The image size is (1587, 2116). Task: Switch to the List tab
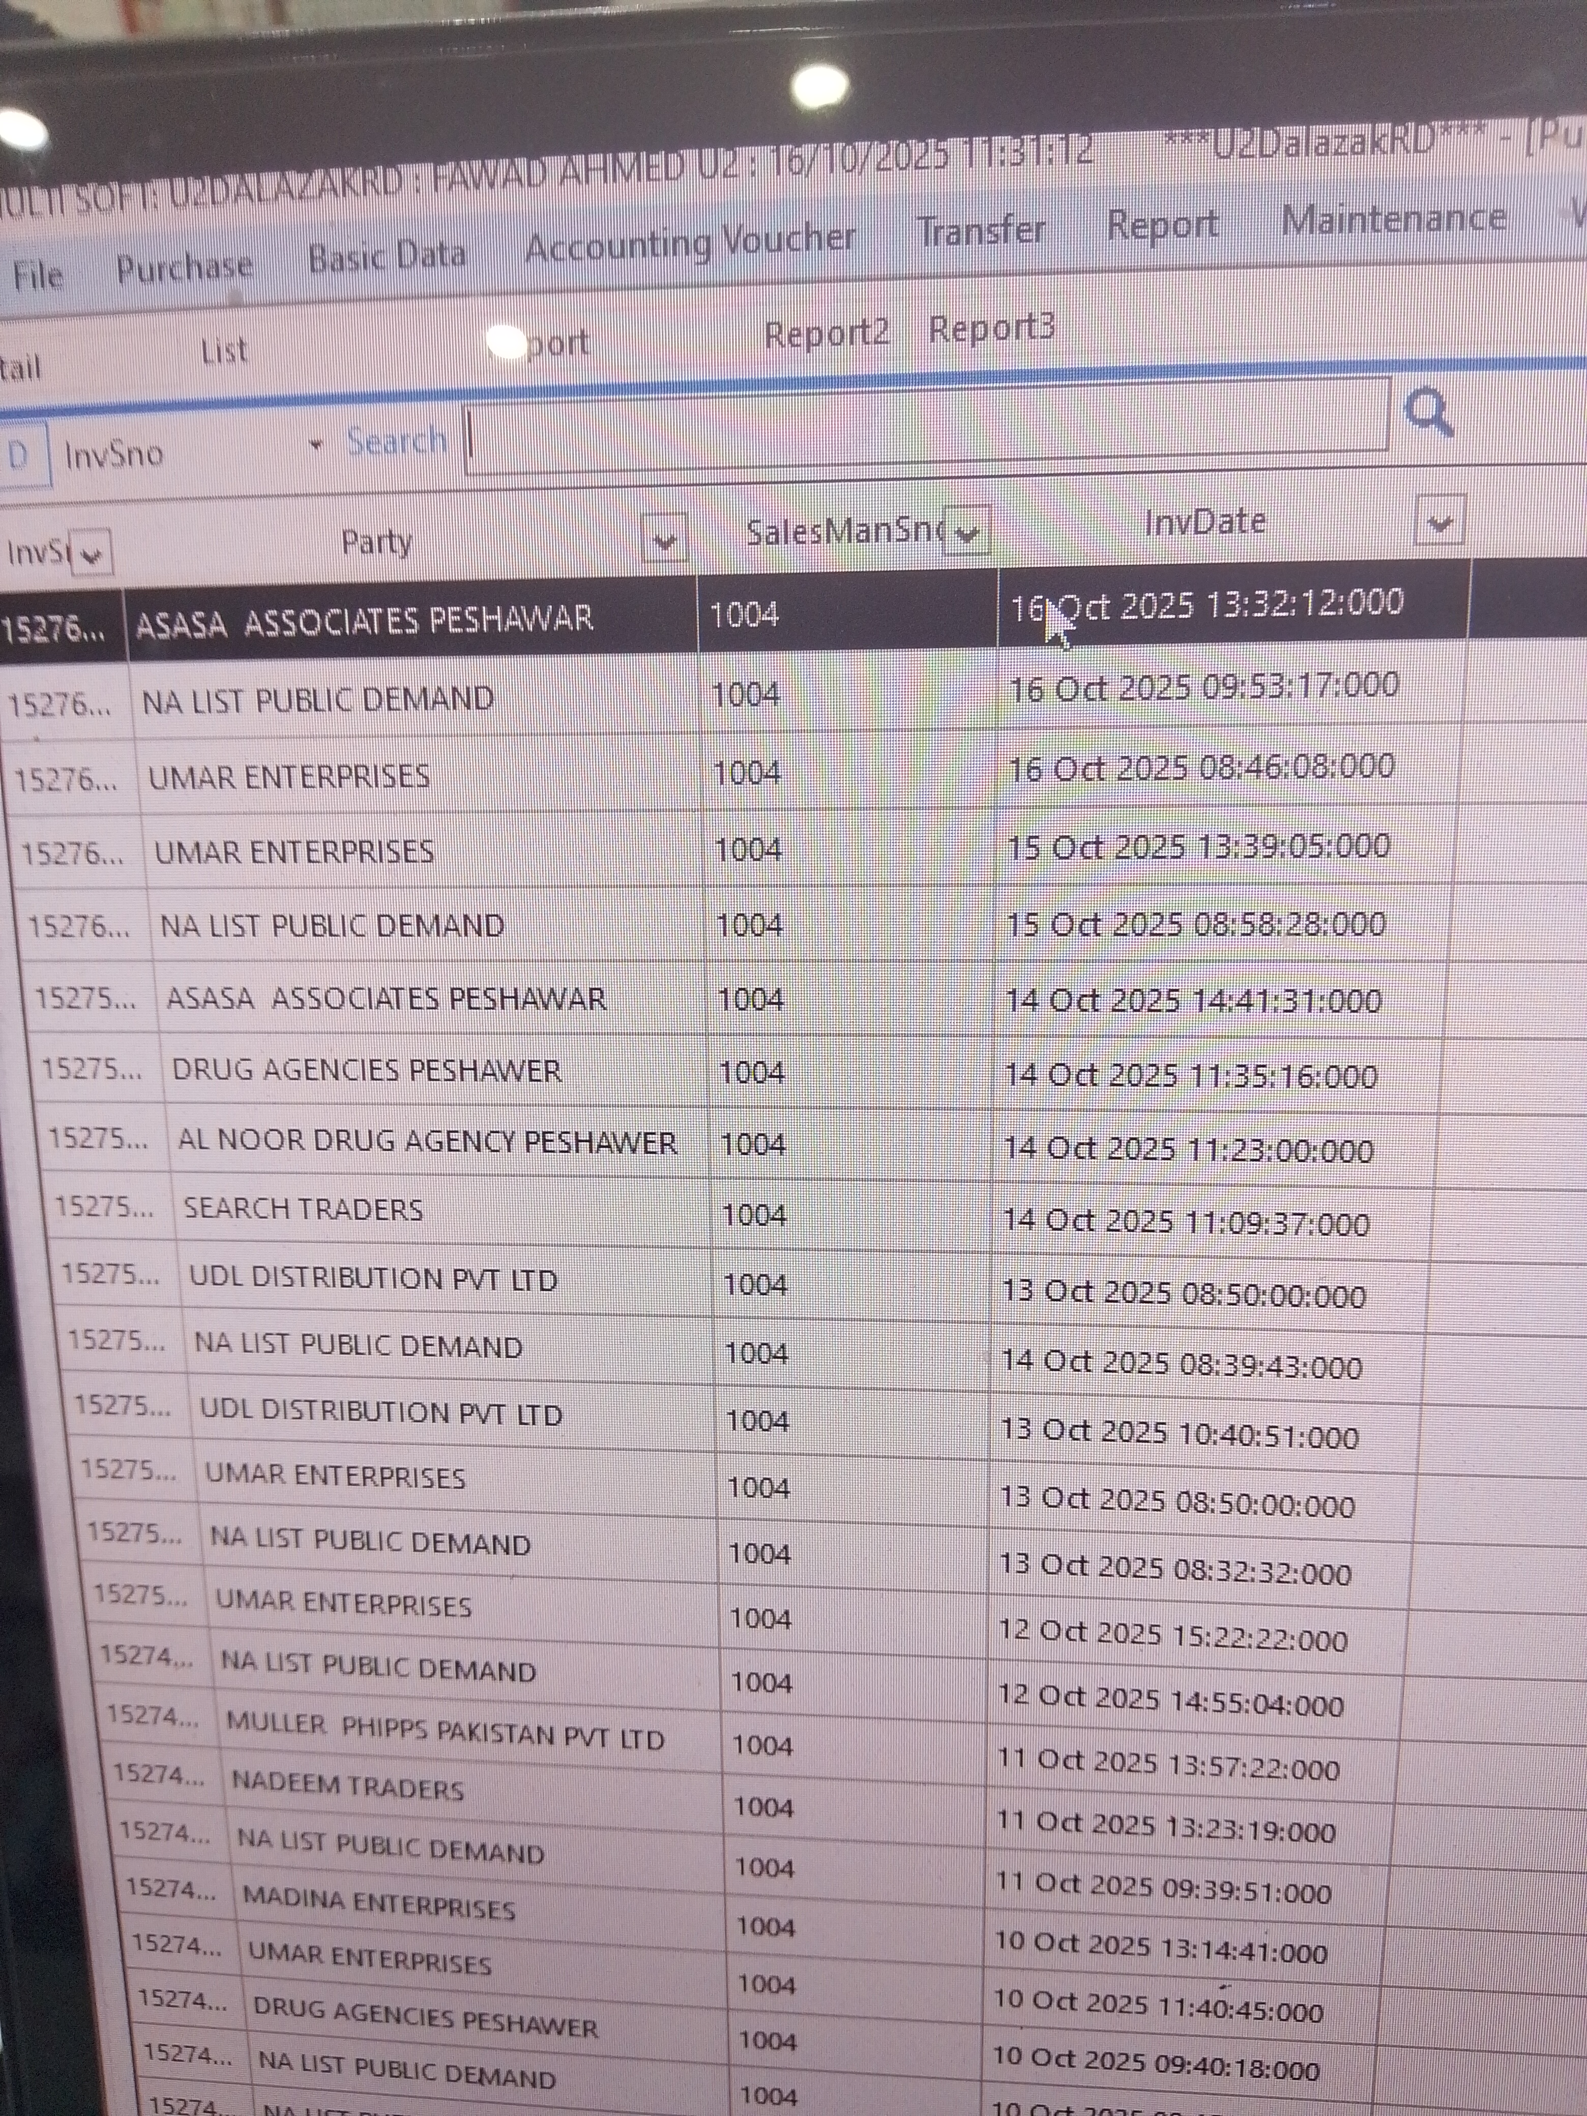(224, 351)
